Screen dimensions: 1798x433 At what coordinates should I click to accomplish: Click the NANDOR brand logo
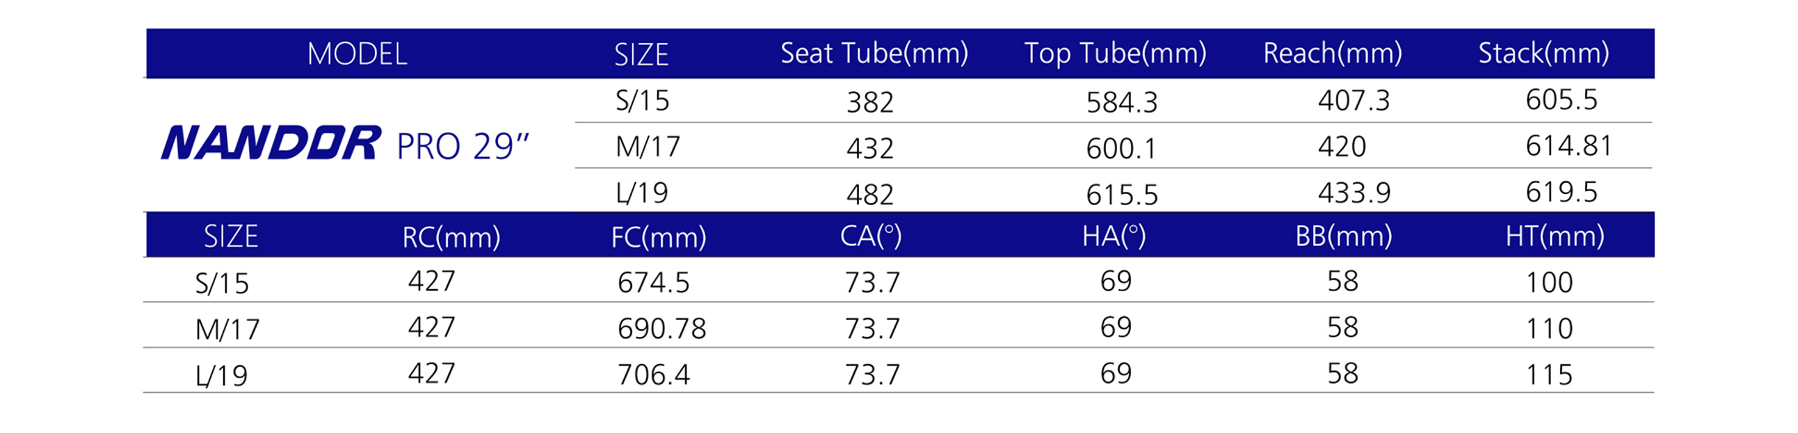click(x=271, y=143)
